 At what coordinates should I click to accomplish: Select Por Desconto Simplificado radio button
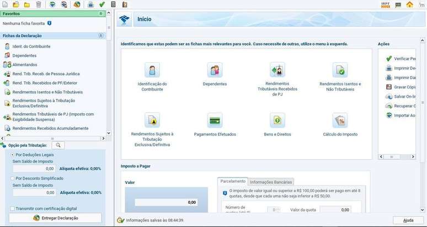[13, 178]
